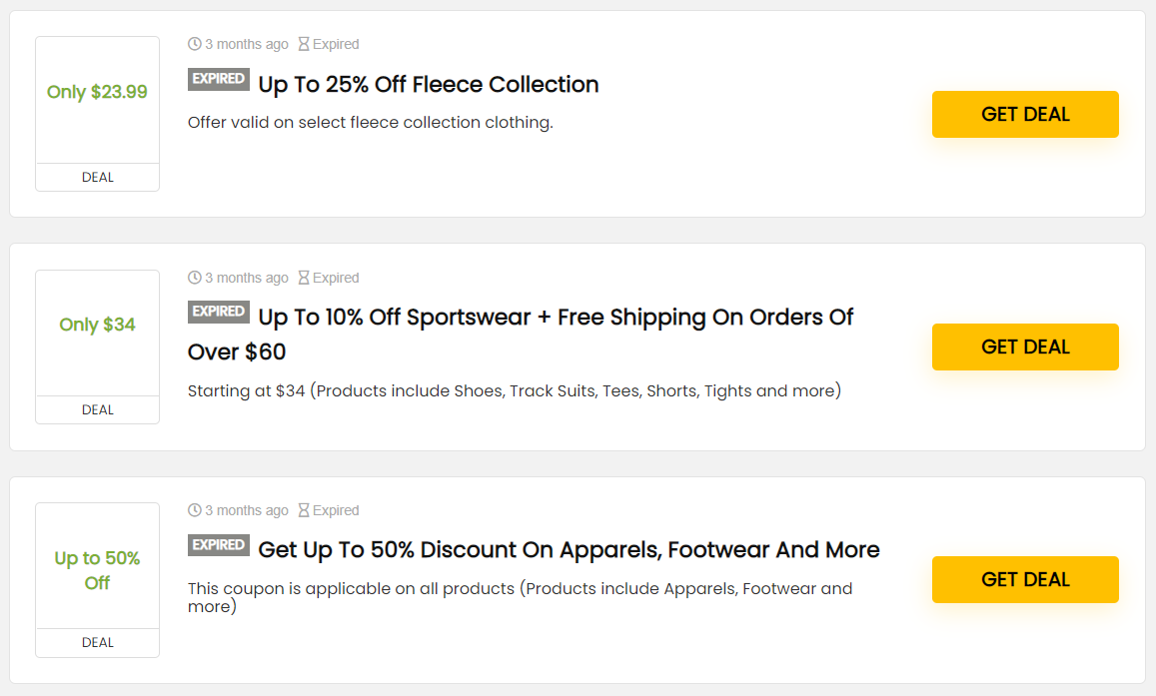Select the Only $23.99 deal thumbnail
This screenshot has height=696, width=1156.
pos(97,93)
